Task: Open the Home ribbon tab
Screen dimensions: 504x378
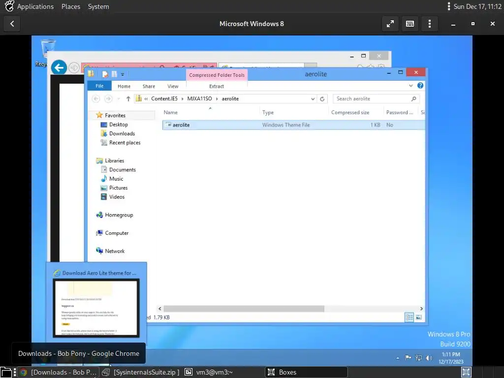Action: click(124, 86)
